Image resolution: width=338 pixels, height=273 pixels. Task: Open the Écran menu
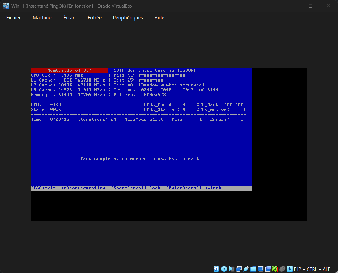(69, 18)
